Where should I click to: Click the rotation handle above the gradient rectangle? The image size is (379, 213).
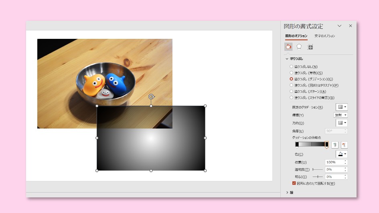[151, 97]
